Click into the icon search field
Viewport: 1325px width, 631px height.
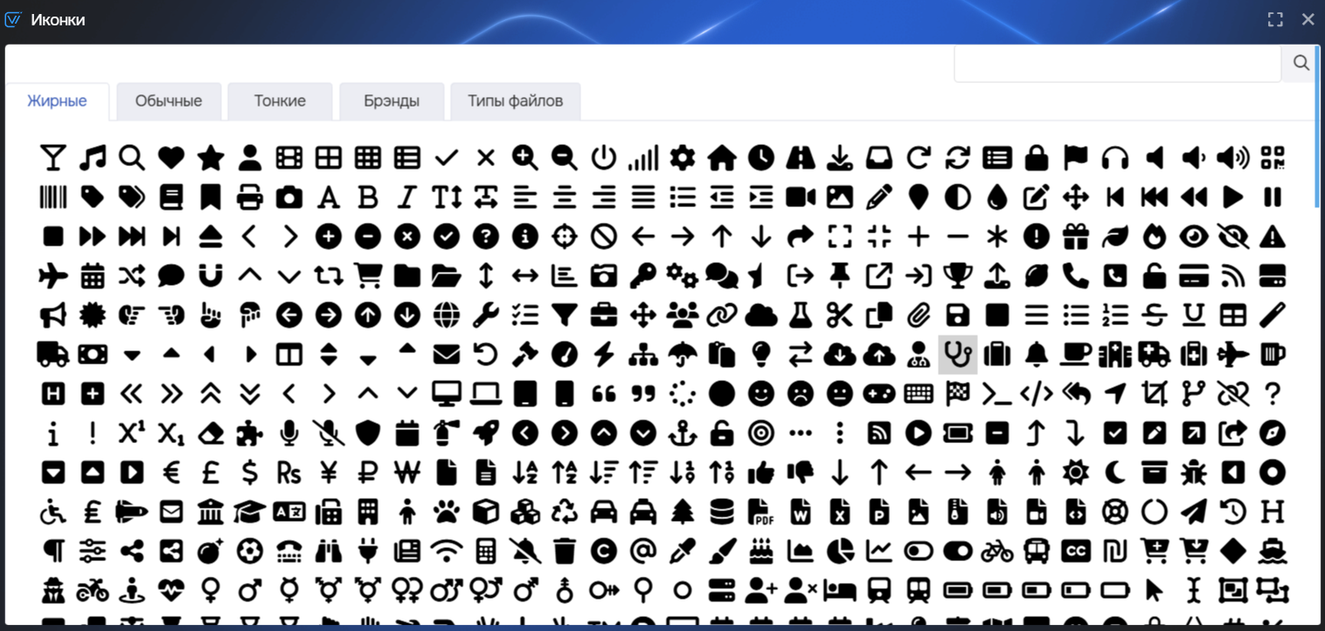point(1118,63)
